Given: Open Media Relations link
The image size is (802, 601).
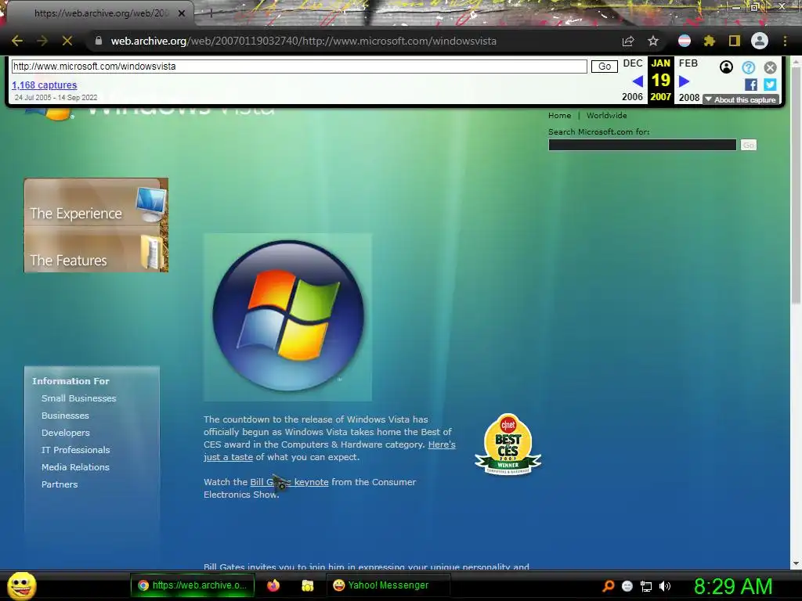Looking at the screenshot, I should point(75,467).
